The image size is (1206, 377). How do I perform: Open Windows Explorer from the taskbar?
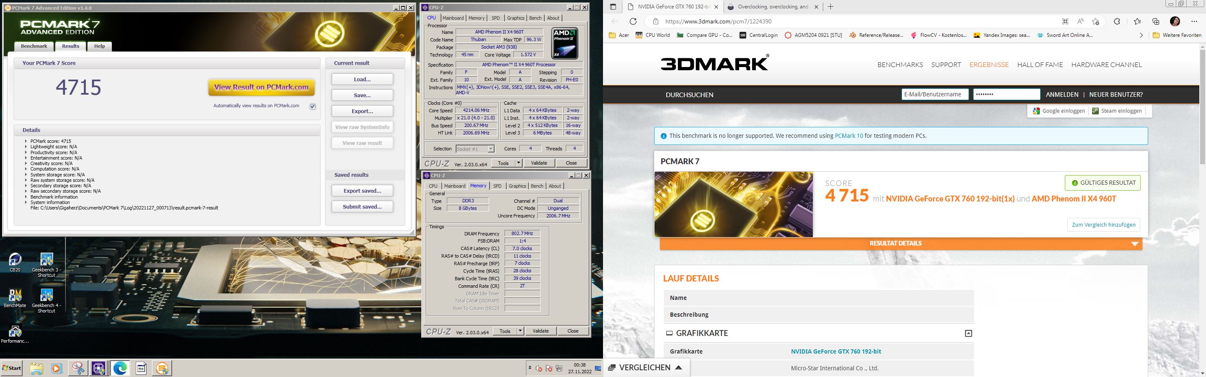click(36, 369)
